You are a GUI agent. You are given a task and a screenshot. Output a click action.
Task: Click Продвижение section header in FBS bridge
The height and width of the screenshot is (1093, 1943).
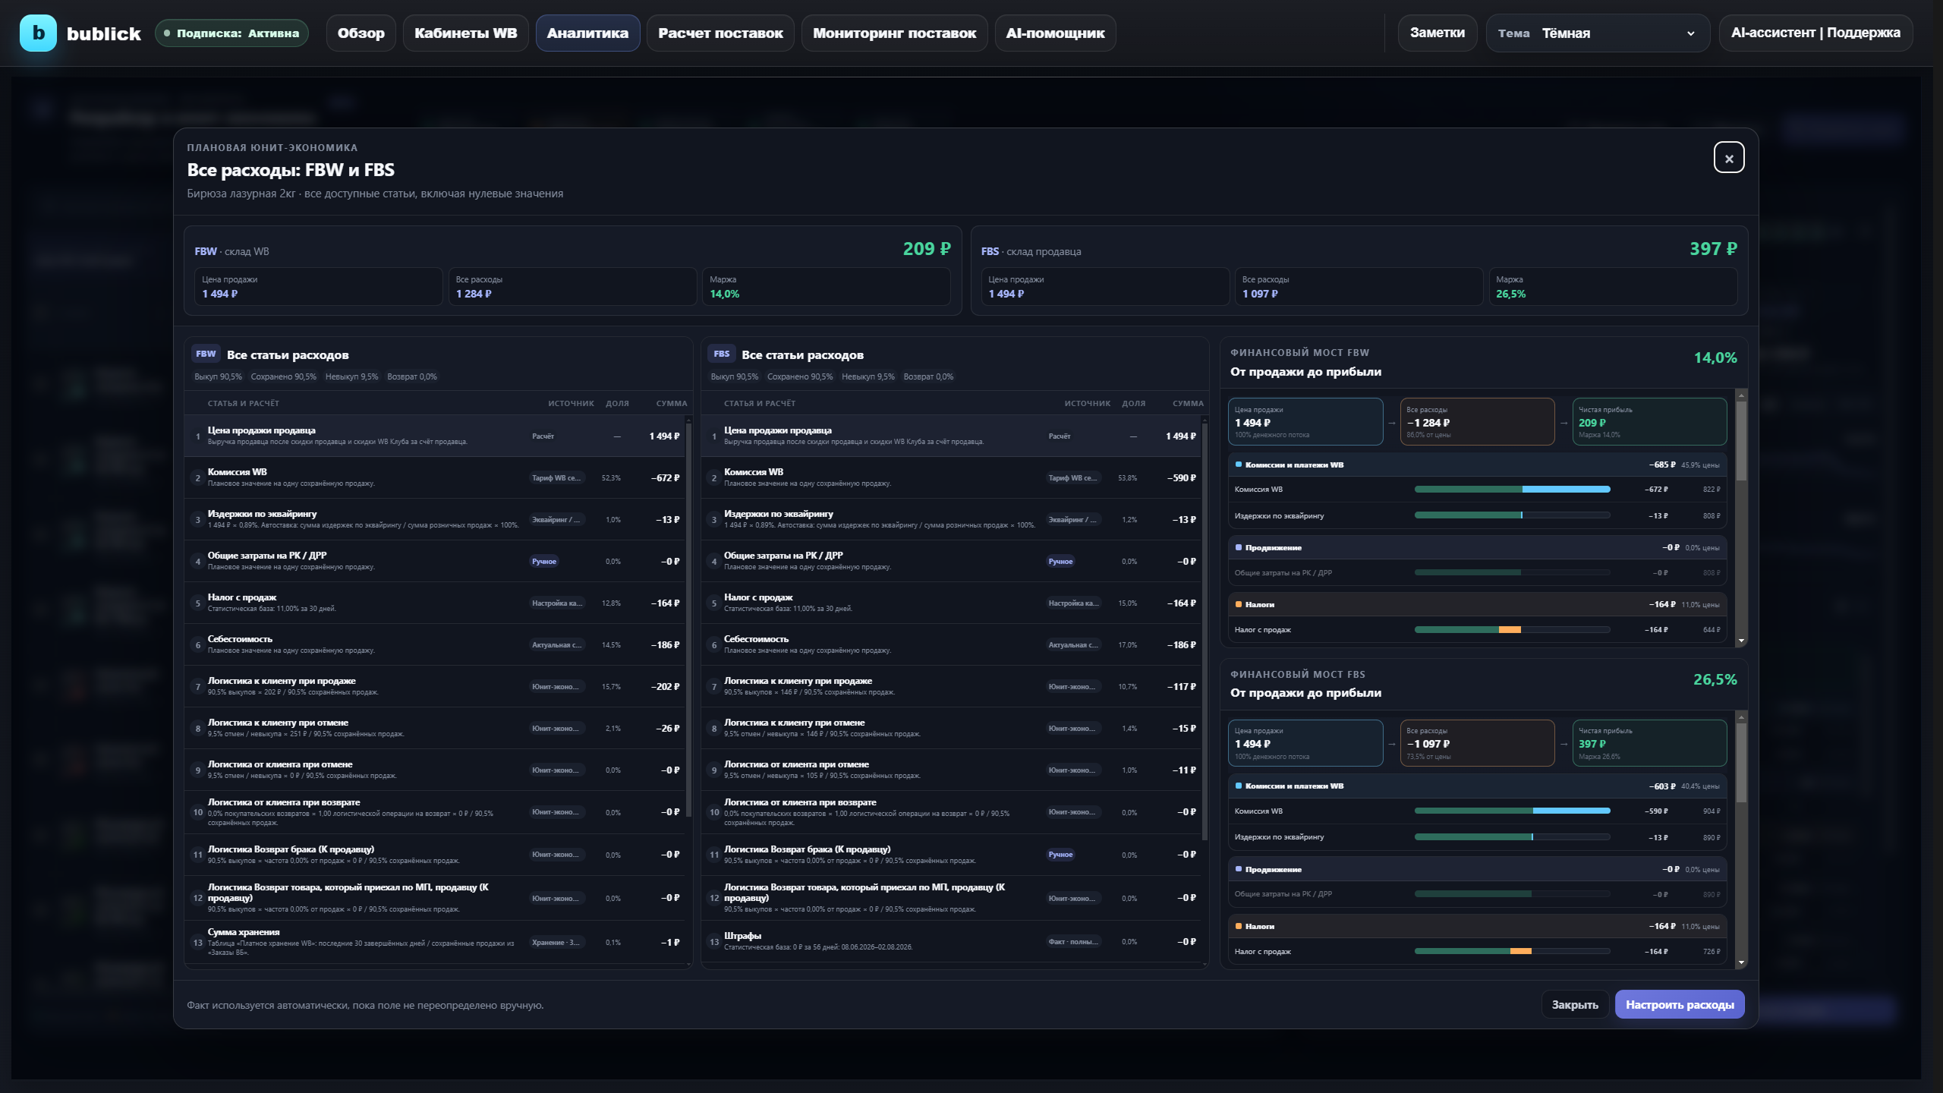tap(1477, 869)
